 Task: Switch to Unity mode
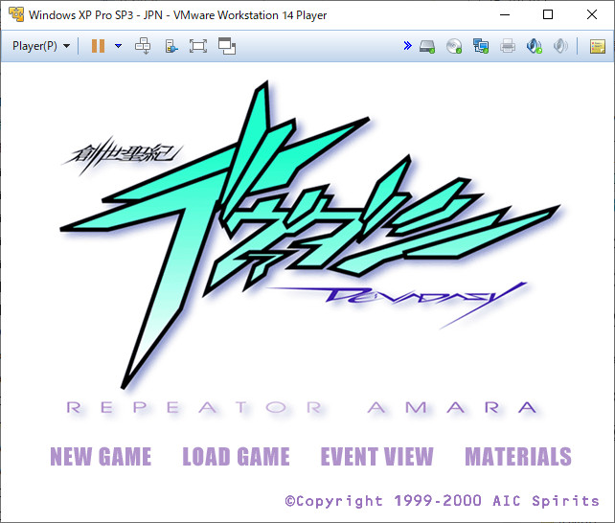[227, 46]
